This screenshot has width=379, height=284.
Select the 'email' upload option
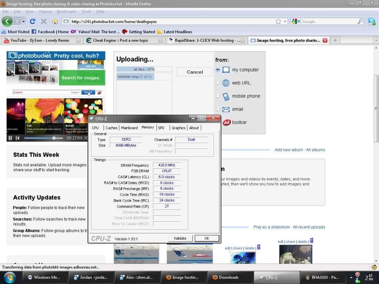tap(218, 109)
